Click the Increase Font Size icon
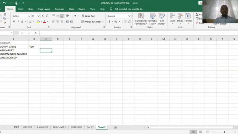The image size is (238, 134). [x=43, y=16]
